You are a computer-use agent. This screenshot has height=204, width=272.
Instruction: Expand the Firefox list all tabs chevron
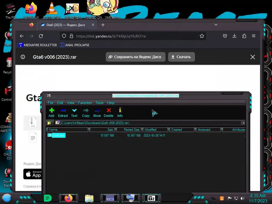pyautogui.click(x=216, y=25)
